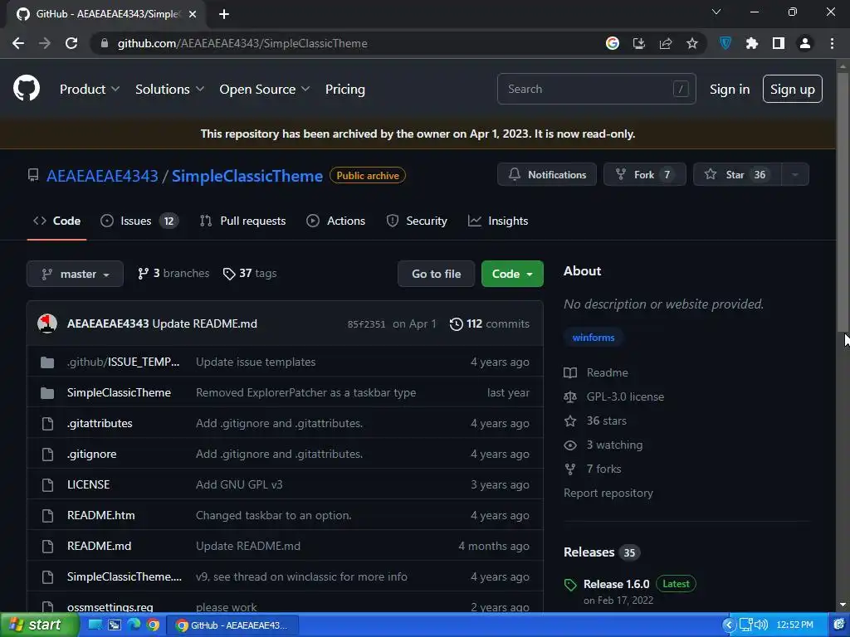The width and height of the screenshot is (850, 637).
Task: Star the repository with the Star button
Action: pyautogui.click(x=737, y=174)
